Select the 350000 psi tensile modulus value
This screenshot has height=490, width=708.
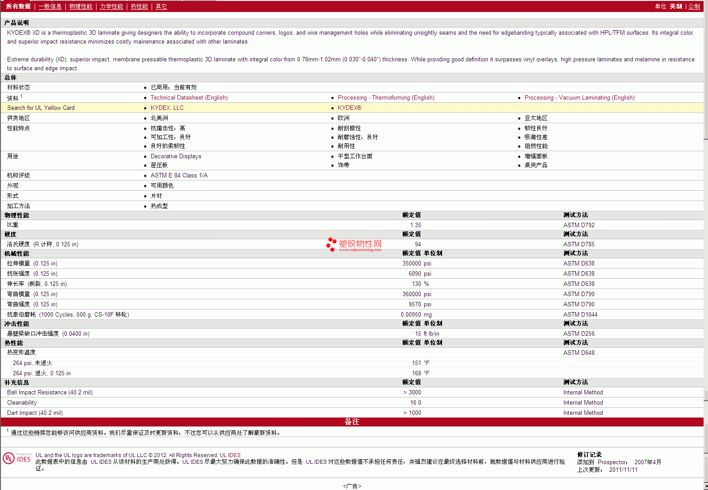click(x=417, y=264)
